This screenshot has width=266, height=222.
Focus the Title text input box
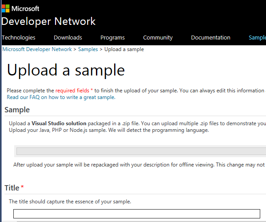click(137, 214)
